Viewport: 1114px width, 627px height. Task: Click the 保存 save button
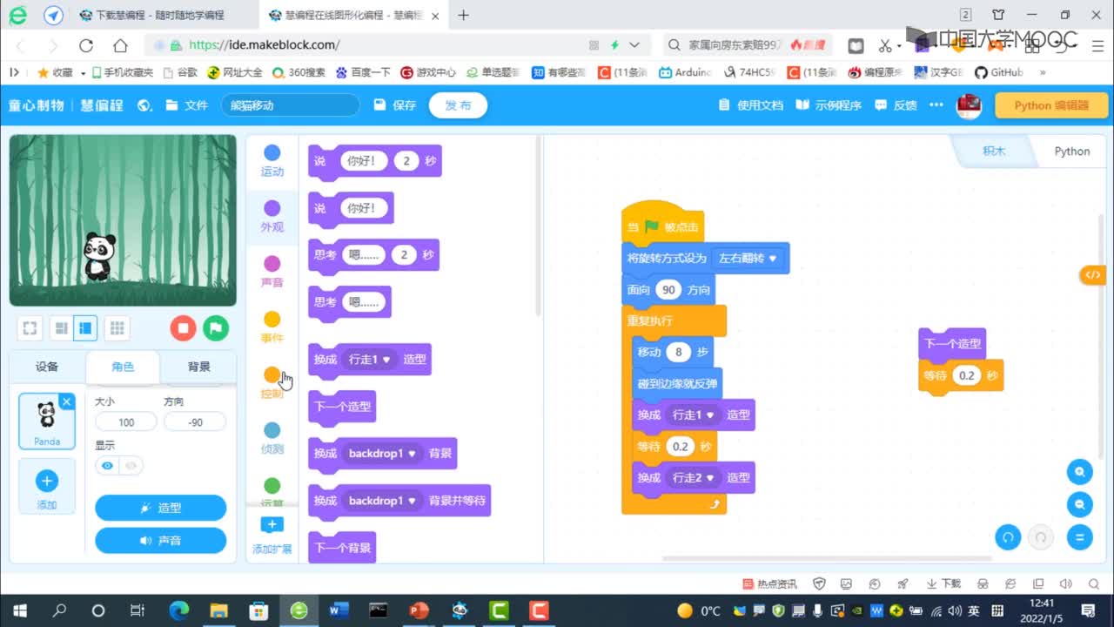tap(395, 105)
